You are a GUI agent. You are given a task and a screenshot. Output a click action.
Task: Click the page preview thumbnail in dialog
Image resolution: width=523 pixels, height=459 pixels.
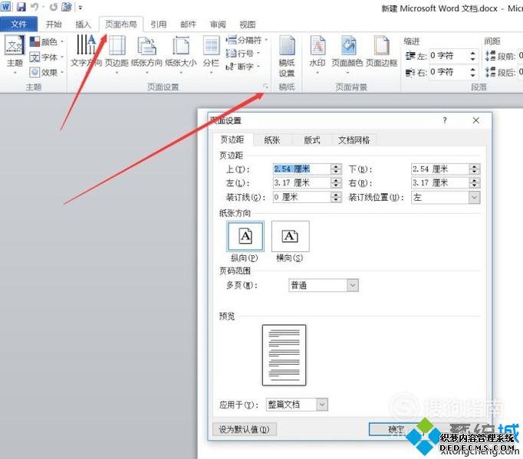285,356
